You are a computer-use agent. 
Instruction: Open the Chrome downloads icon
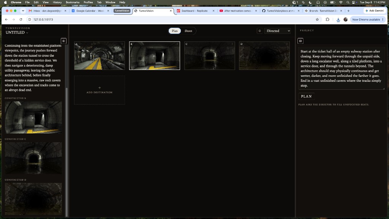click(x=338, y=20)
